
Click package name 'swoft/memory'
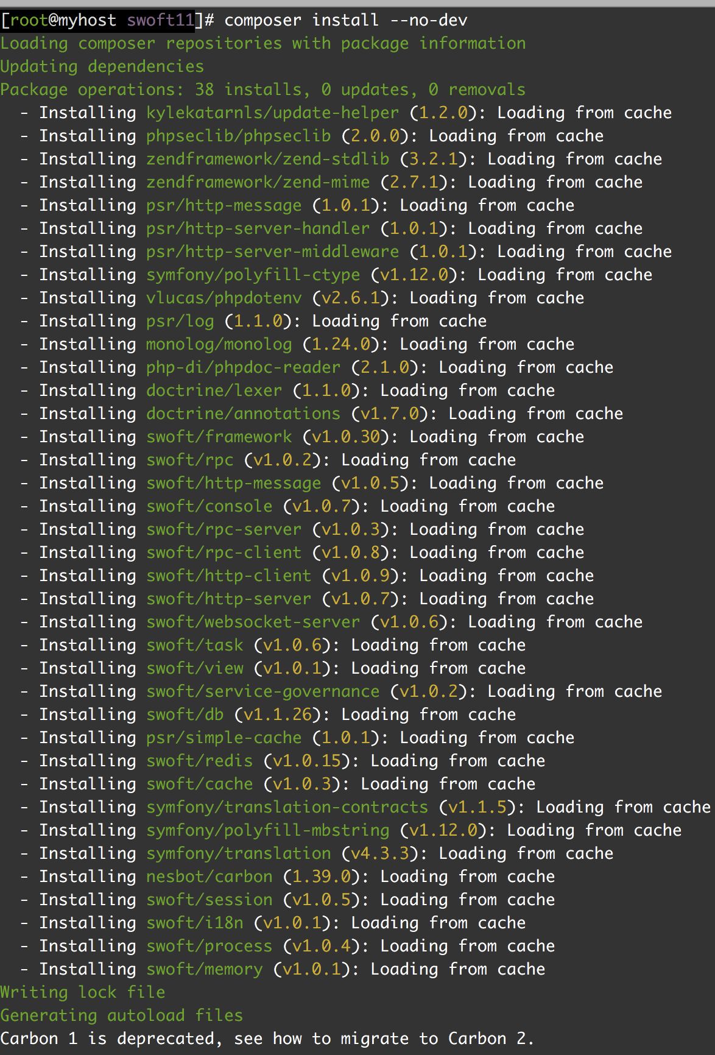pos(205,970)
